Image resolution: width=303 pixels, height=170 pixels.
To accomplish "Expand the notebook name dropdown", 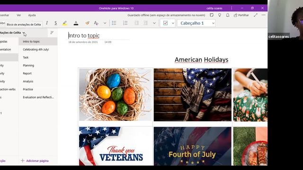I will click(24, 33).
